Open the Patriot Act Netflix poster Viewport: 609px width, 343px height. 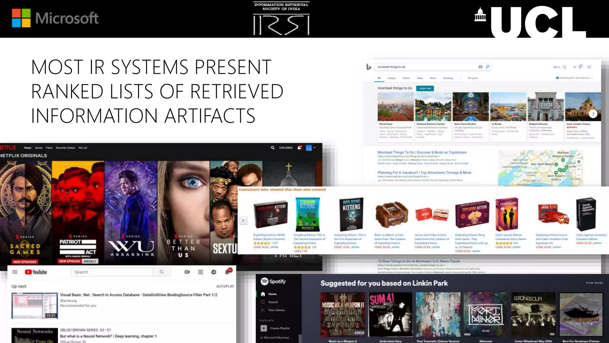pos(78,213)
